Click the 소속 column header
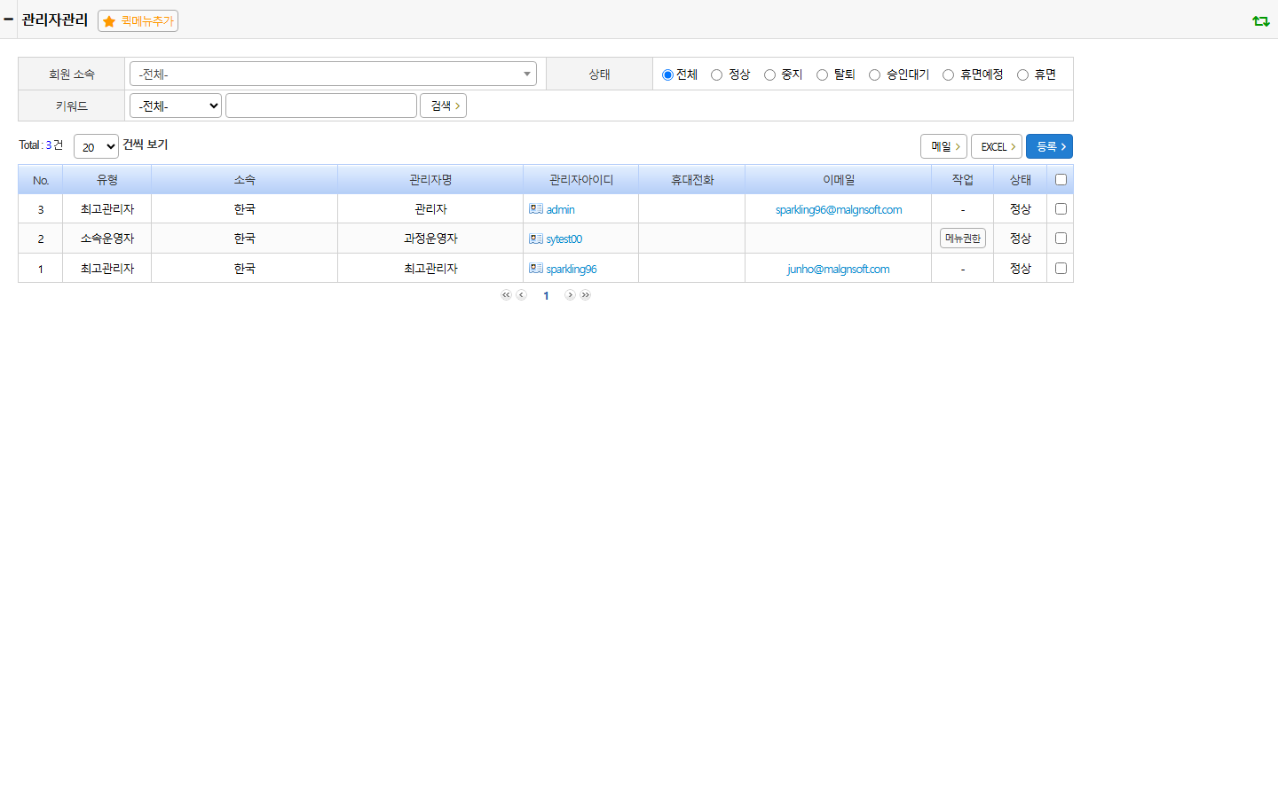The width and height of the screenshot is (1278, 798). point(245,180)
